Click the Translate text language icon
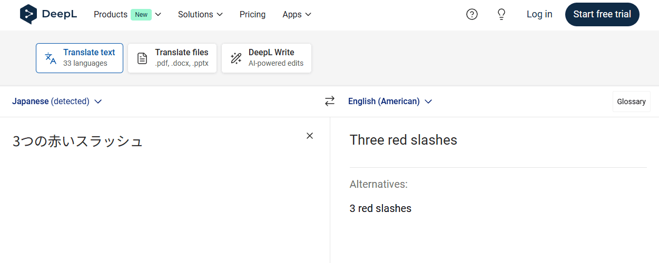Image resolution: width=659 pixels, height=263 pixels. (x=51, y=58)
